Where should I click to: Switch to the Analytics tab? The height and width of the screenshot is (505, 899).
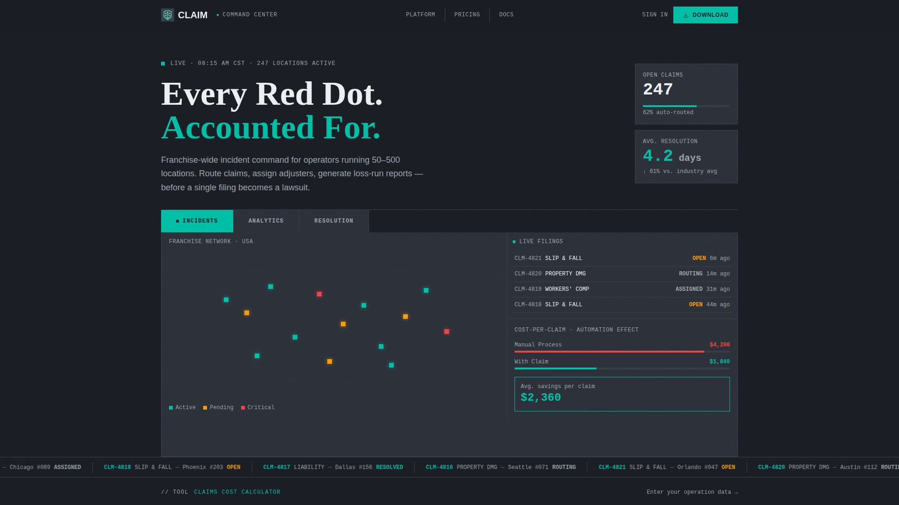coord(266,221)
